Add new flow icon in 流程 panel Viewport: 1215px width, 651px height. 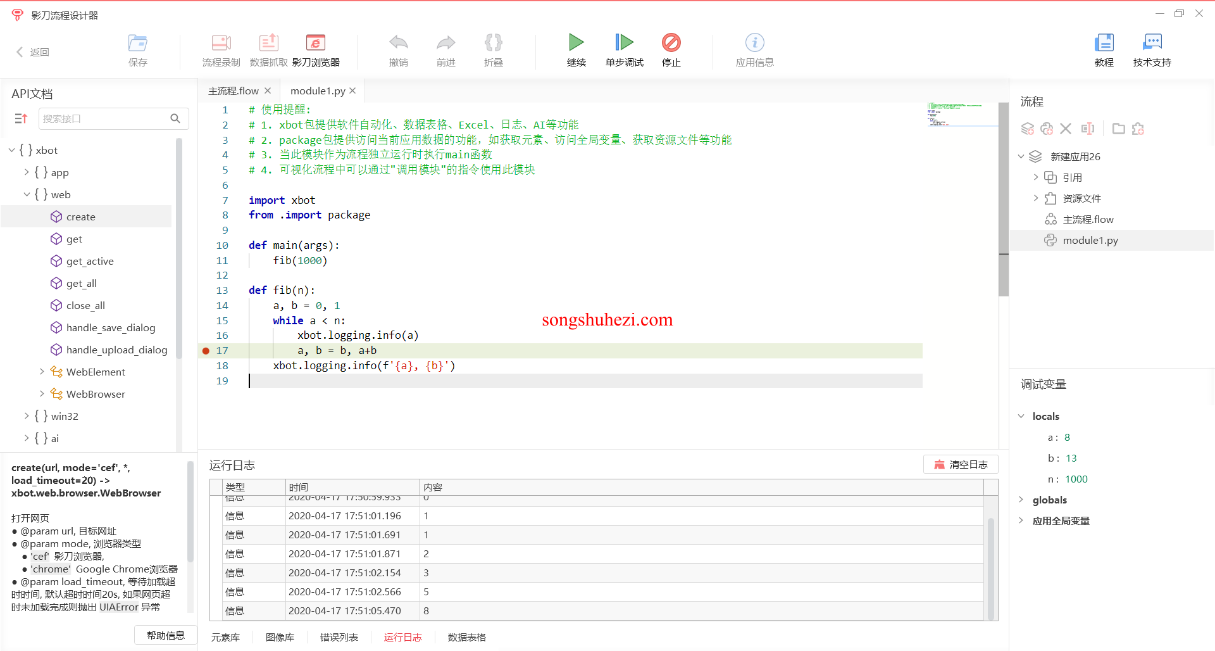1027,129
